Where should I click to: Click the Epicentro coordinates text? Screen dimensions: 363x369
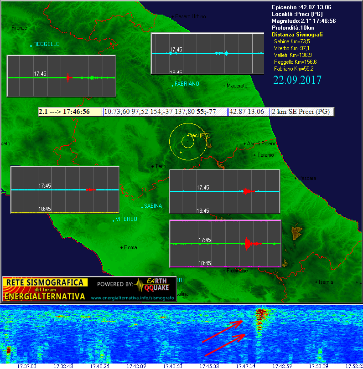pos(301,7)
